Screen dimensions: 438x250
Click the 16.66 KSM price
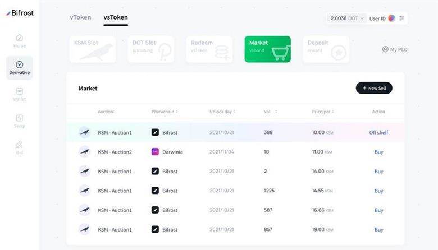322,210
